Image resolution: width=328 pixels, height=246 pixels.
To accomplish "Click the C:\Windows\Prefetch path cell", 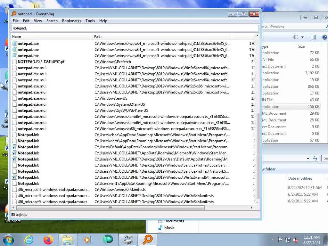I will tap(113, 62).
